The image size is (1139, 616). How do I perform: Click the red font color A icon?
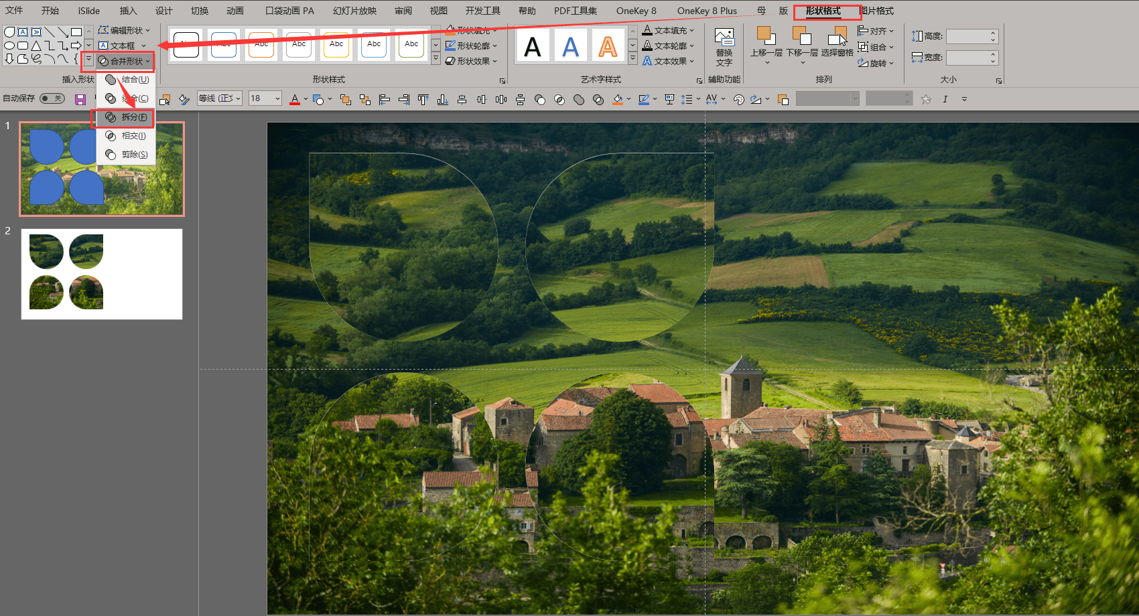point(295,100)
